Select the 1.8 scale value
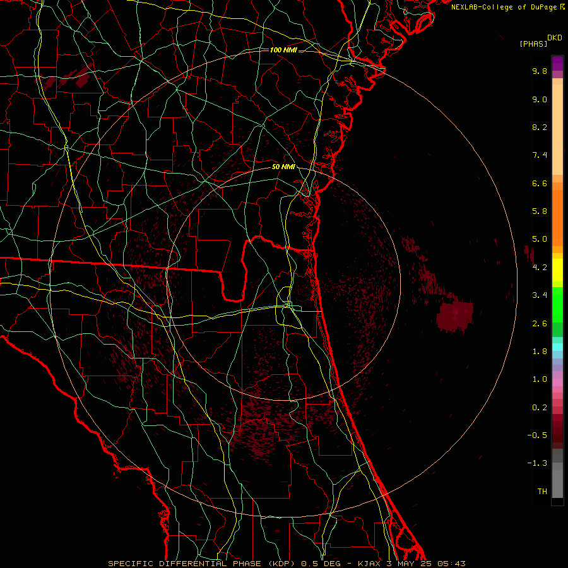 [540, 352]
